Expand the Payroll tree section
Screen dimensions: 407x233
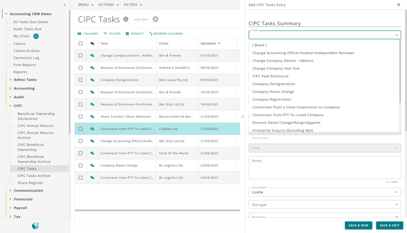coord(10,208)
